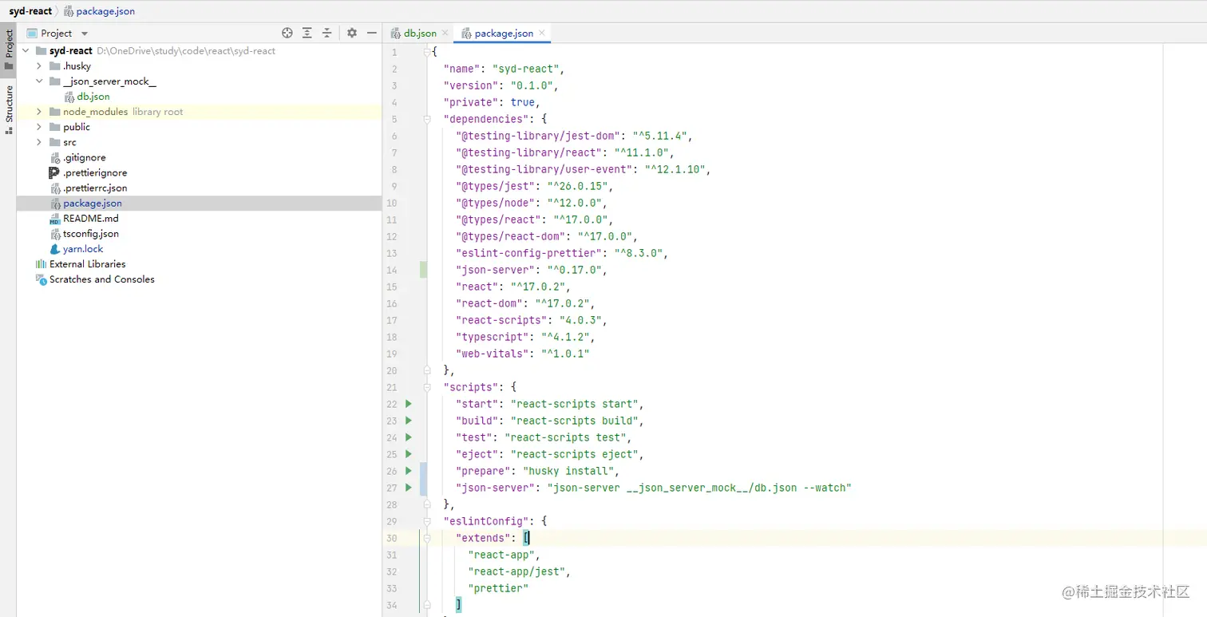Screen dimensions: 1207x617
Task: Click the Select Opened File locate icon
Action: coord(287,33)
